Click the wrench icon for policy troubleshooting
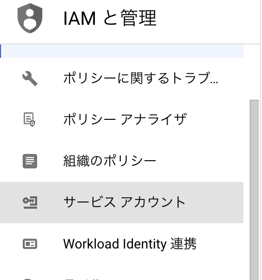Image resolution: width=262 pixels, height=280 pixels. click(x=30, y=79)
